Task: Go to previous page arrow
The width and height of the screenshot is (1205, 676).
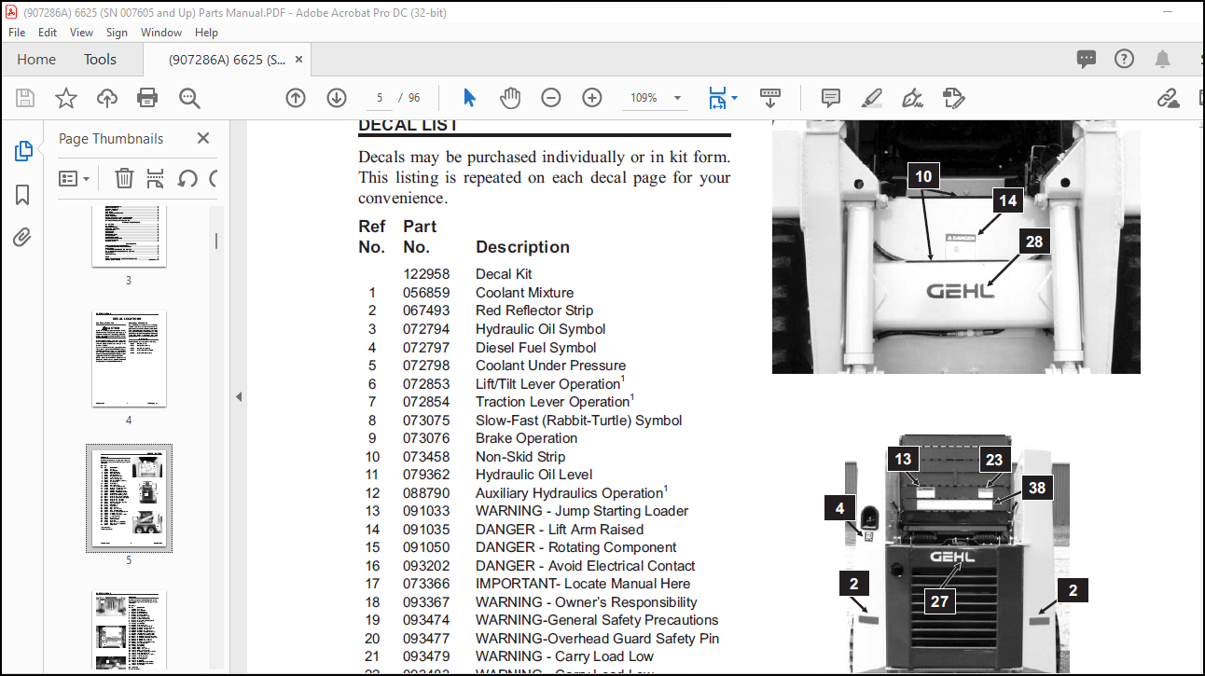Action: click(296, 98)
